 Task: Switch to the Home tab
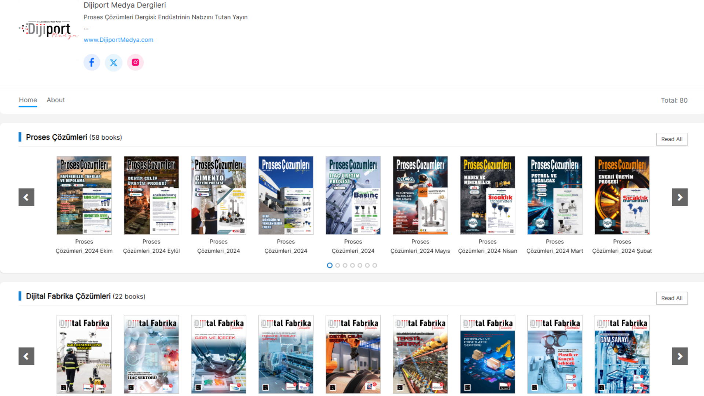(x=28, y=100)
